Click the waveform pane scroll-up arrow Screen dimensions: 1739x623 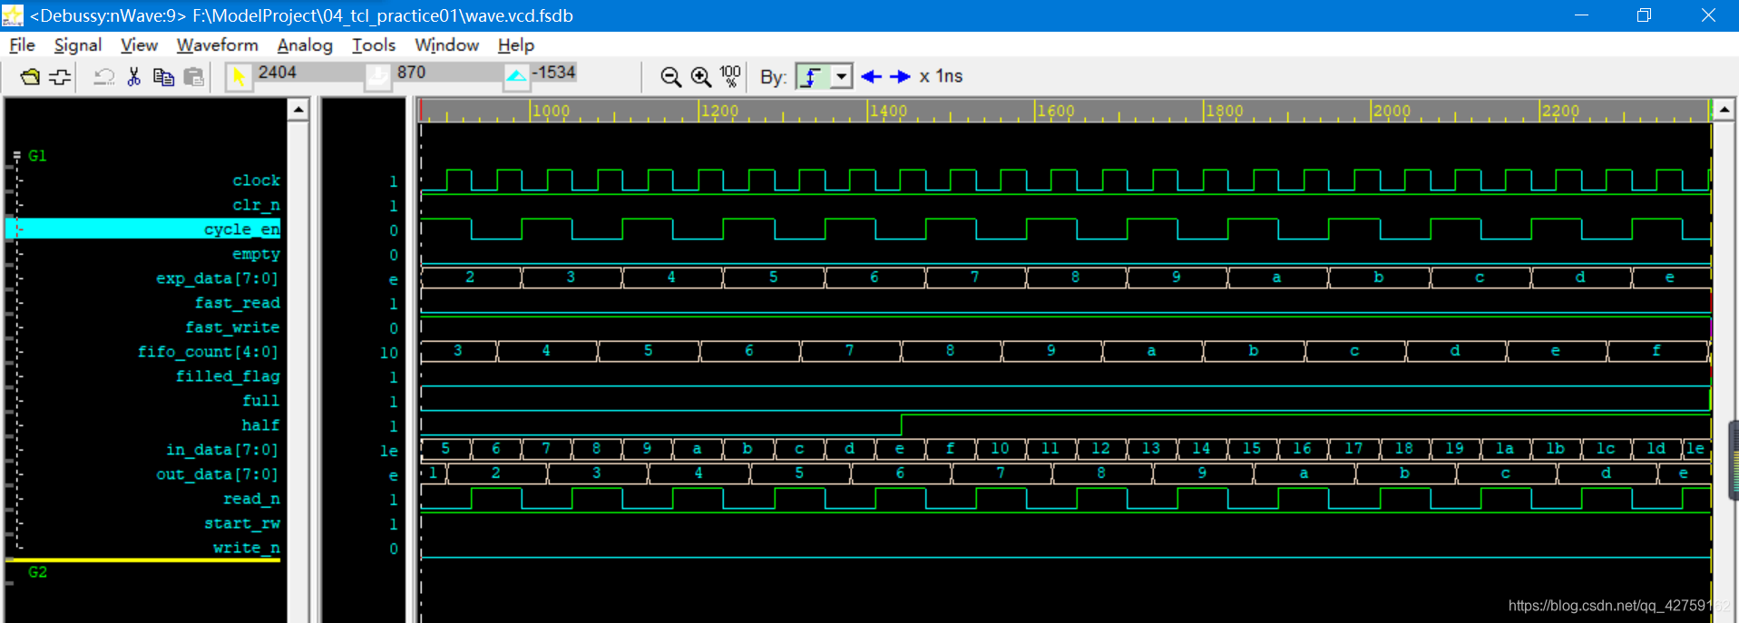tap(1724, 110)
